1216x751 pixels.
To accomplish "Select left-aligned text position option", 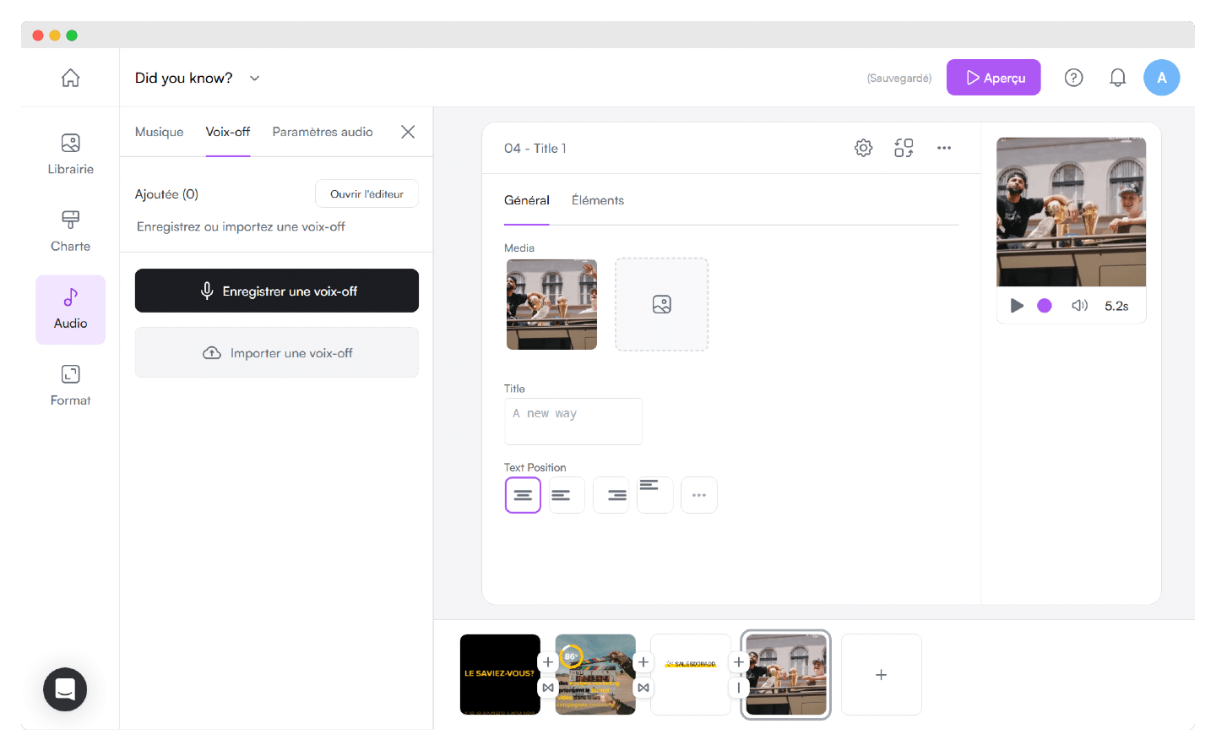I will pyautogui.click(x=566, y=495).
